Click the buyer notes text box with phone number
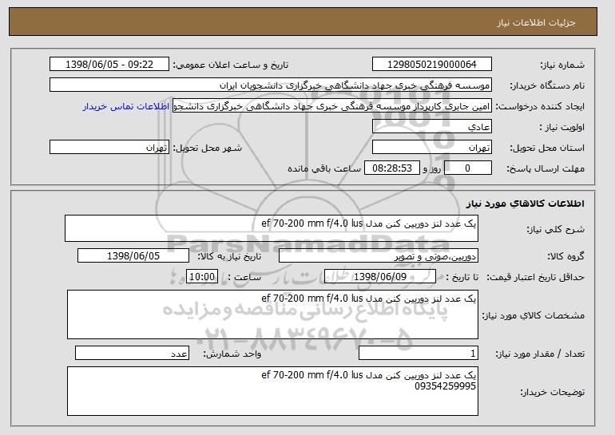The height and width of the screenshot is (435, 615). [272, 391]
